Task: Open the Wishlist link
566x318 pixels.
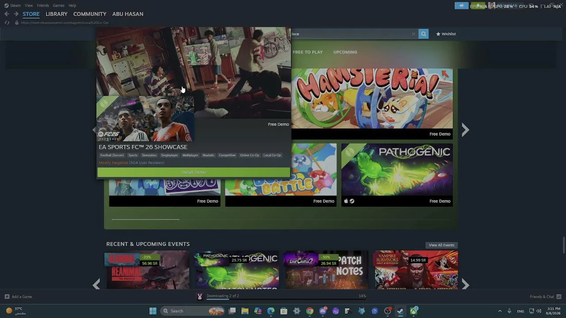Action: [446, 34]
